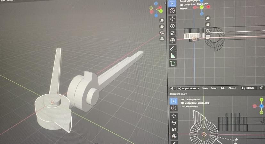This screenshot has height=144, width=265.
Task: Activate the Move tool in front view
Action: point(173,19)
